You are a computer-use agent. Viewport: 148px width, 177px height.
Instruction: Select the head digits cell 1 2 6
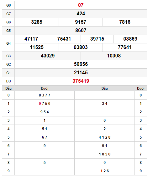click(x=104, y=171)
